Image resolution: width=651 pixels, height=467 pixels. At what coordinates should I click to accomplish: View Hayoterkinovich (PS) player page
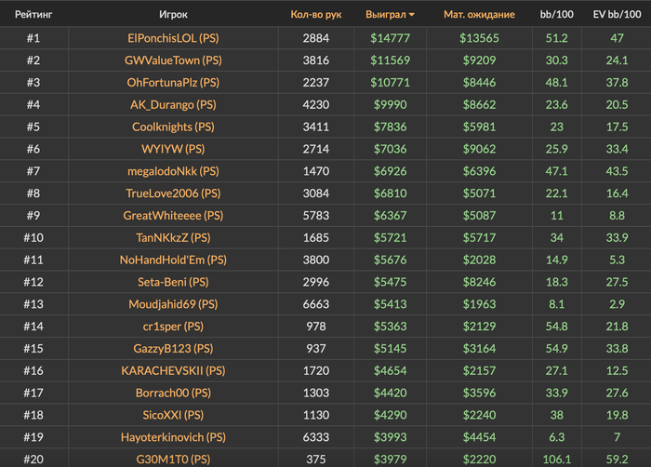click(174, 437)
